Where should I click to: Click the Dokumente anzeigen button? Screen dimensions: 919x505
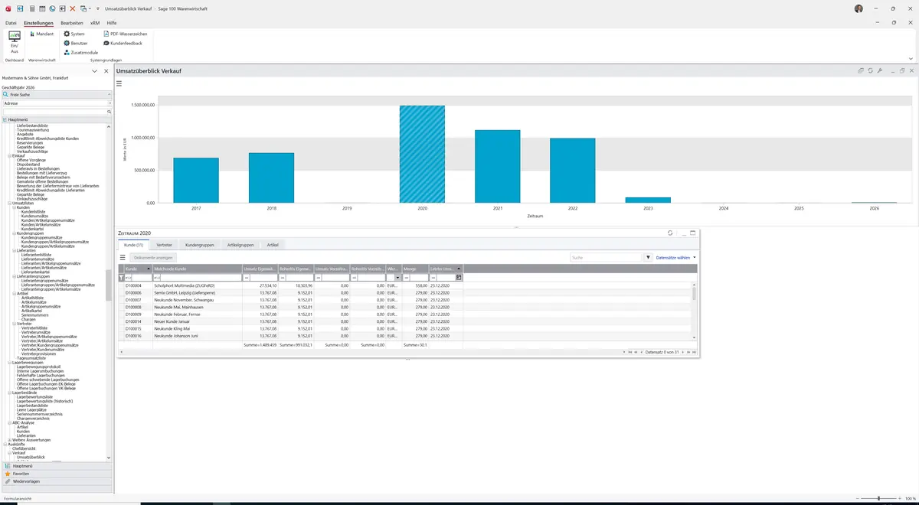[154, 258]
